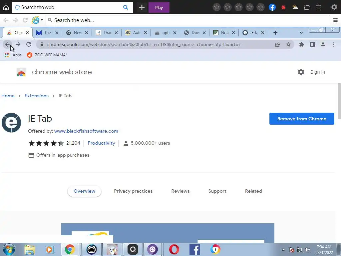This screenshot has width=341, height=256.
Task: Switch to the Auto tab with the AC icon
Action: [x=136, y=33]
